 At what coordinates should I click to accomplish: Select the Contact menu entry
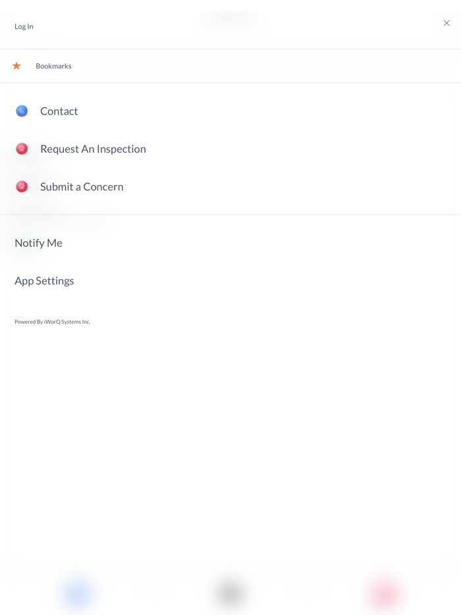[59, 111]
